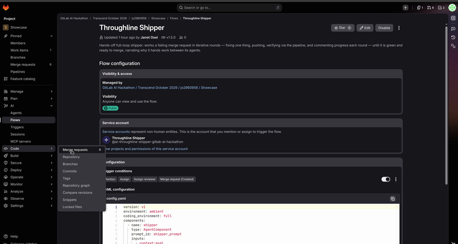Go to Flows breadcrumb link
The height and width of the screenshot is (244, 458).
point(174,18)
